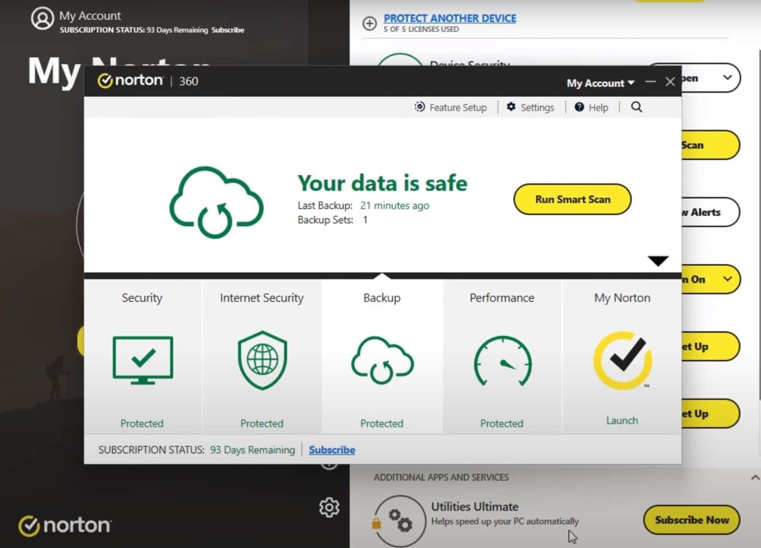Screen dimensions: 761x548
Task: Click My Account profile icon in background
Action: [x=42, y=19]
